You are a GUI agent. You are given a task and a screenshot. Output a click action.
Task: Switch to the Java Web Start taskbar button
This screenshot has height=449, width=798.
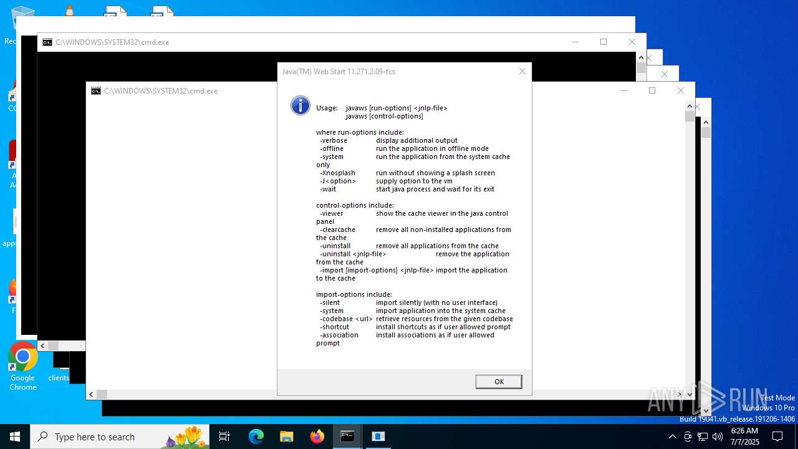click(378, 437)
